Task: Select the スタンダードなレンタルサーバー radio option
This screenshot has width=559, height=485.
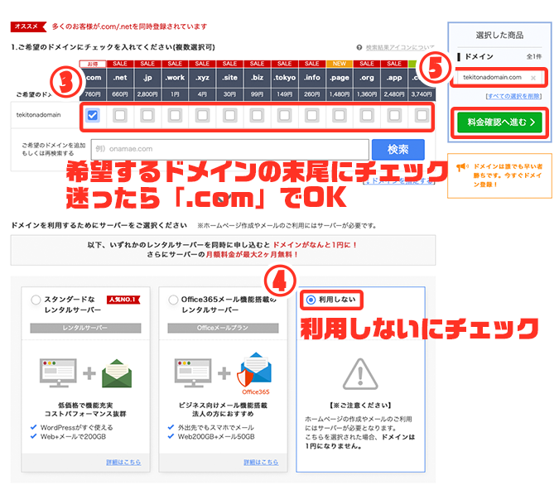Action: click(x=36, y=300)
